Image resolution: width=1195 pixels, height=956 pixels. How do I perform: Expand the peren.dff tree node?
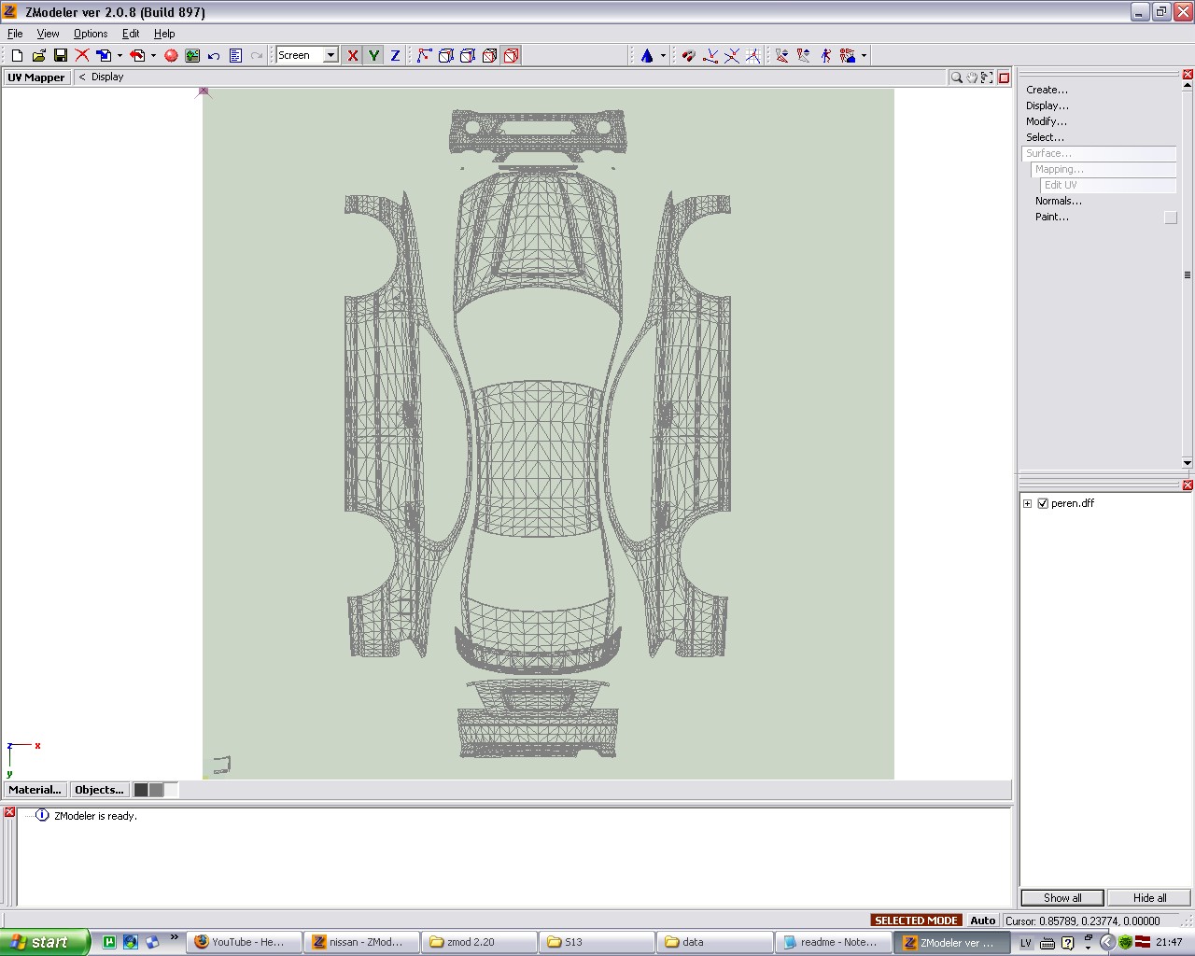point(1028,503)
